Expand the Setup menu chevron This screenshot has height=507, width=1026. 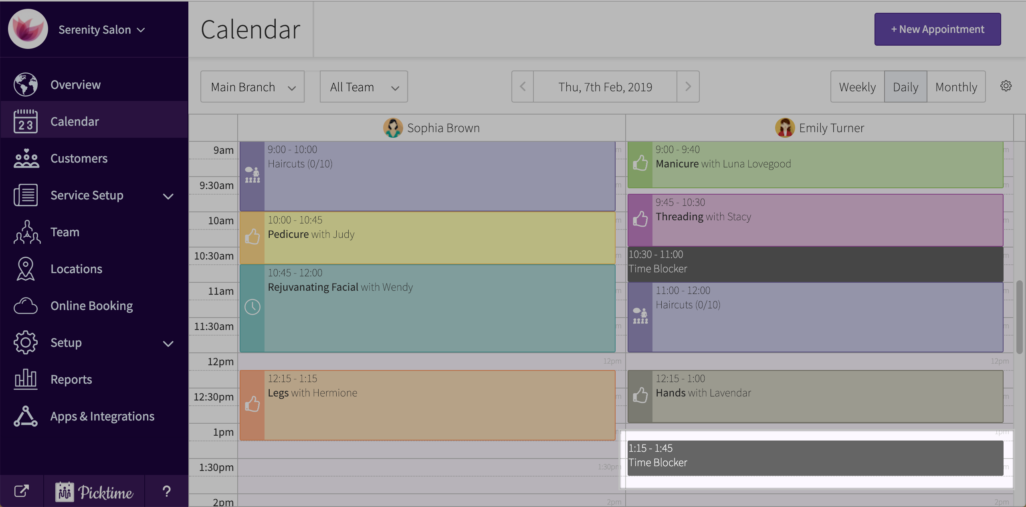tap(168, 344)
